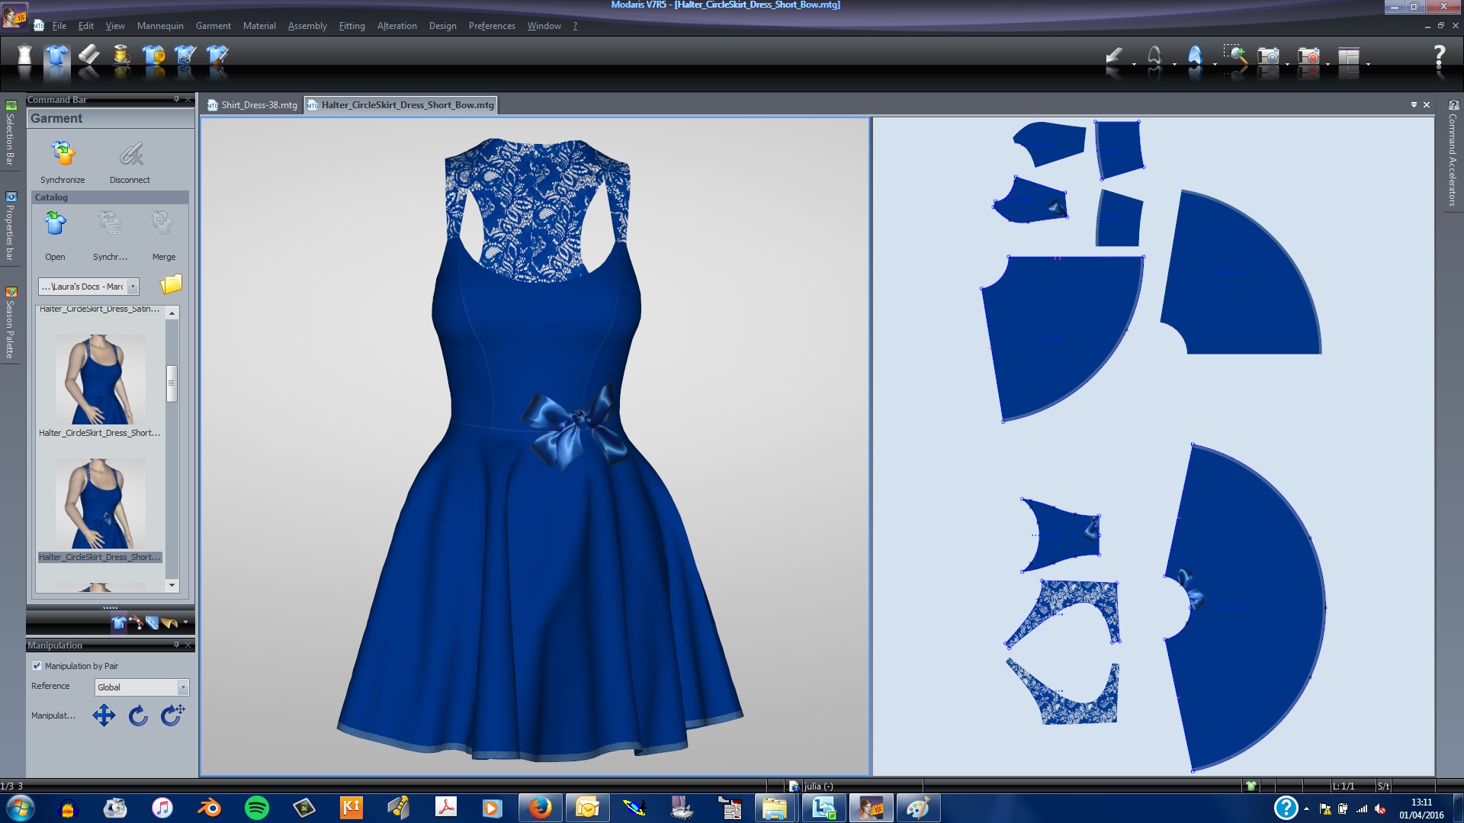This screenshot has height=823, width=1464.
Task: Click the Disconnect icon
Action: pyautogui.click(x=130, y=155)
